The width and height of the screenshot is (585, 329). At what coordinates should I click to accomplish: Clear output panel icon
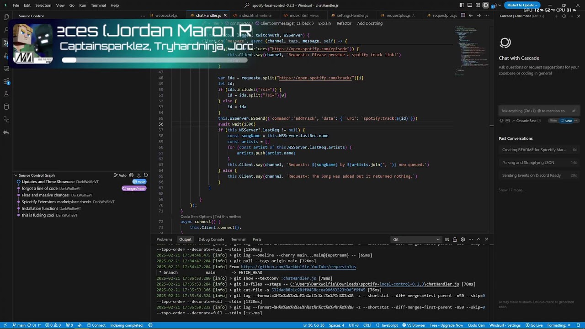[447, 239]
